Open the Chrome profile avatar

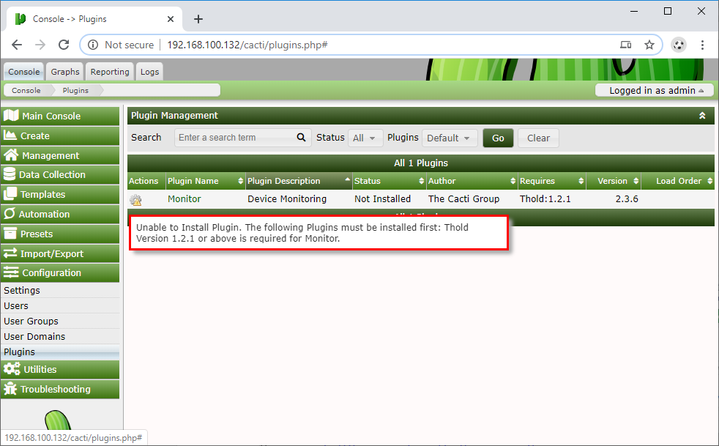click(678, 45)
